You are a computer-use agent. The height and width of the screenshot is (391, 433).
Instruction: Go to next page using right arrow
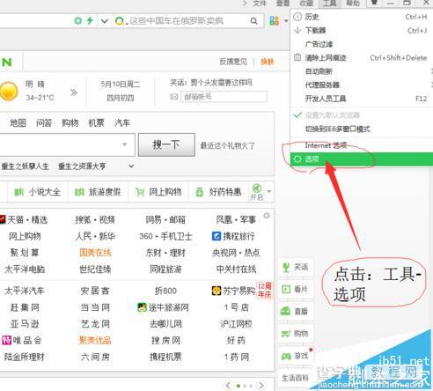pyautogui.click(x=261, y=385)
